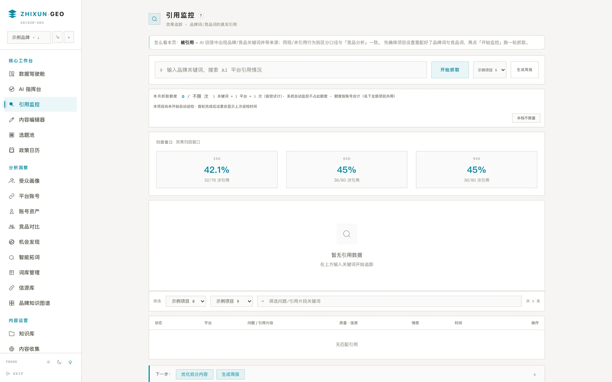Go to 数据驾驶舱 menu item
This screenshot has width=612, height=382.
[41, 74]
